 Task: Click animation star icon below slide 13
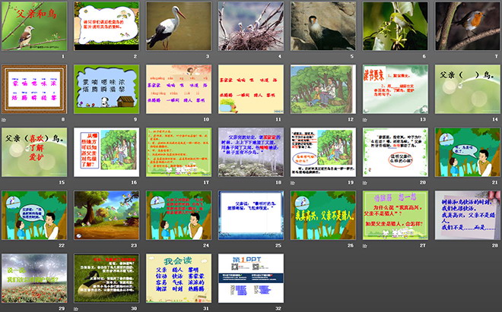365,119
